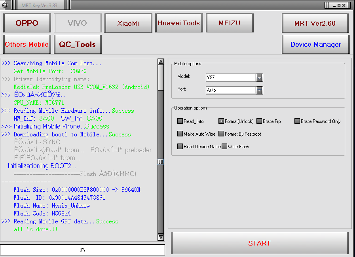Check Format By Fastboot option
Viewport: 355px width, 257px height.
tap(221, 134)
